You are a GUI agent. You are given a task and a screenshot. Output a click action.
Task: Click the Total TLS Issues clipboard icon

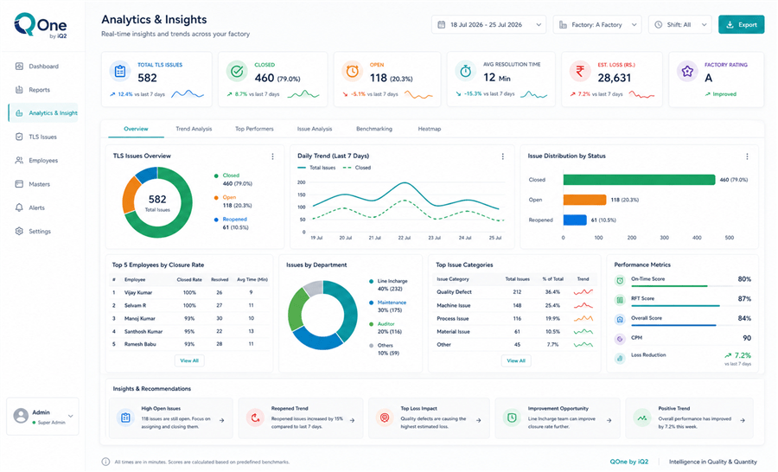pyautogui.click(x=119, y=72)
